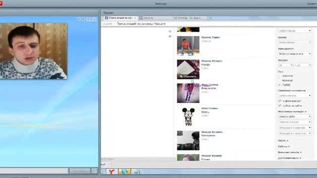Viewport: 317px width, 178px height.
Task: Open black-and-white profile photo with sofa
Action: [188, 140]
